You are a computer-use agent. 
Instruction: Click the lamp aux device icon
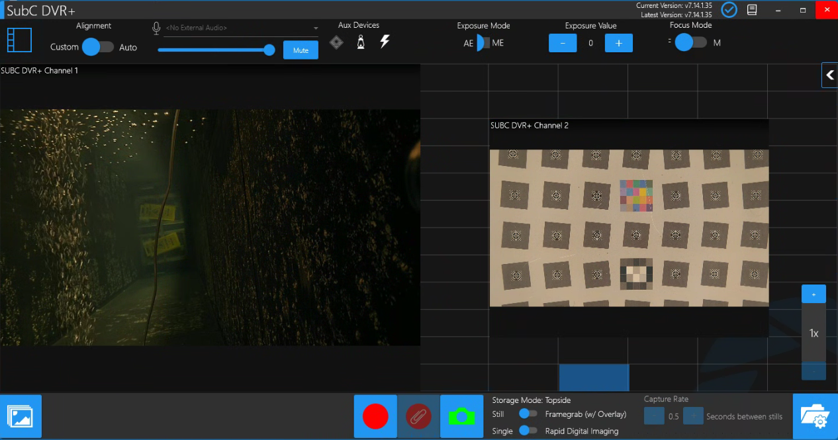coord(361,42)
